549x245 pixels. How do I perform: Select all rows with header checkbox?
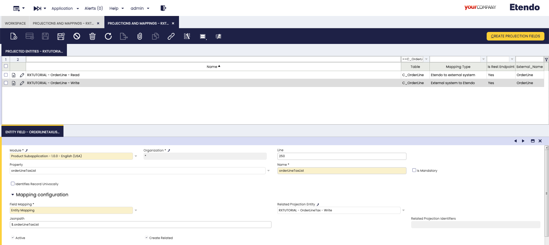point(6,66)
